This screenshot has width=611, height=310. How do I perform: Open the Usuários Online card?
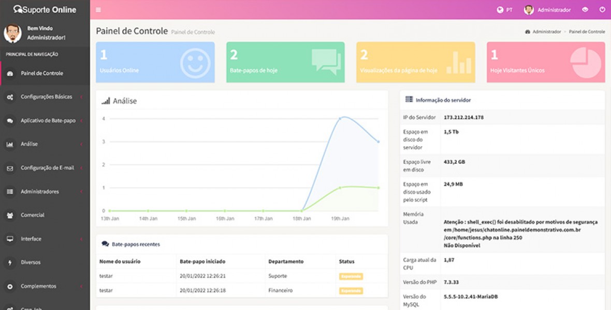click(155, 62)
